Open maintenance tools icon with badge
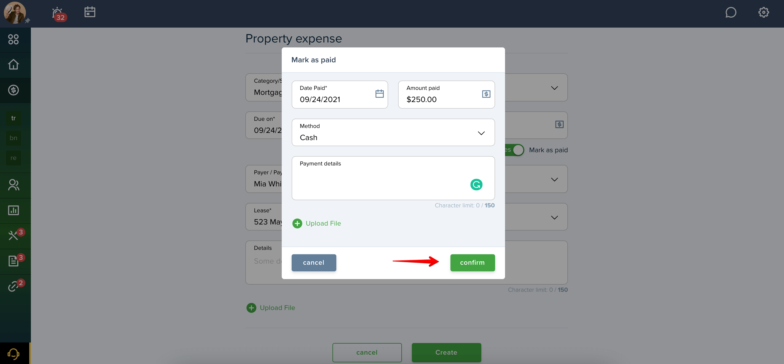Screen dimensions: 784x364 14,235
